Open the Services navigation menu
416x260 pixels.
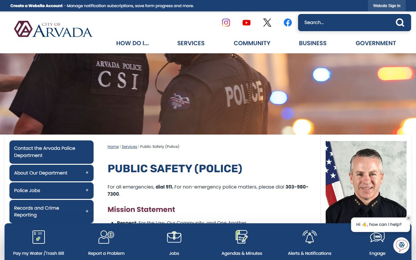tap(191, 43)
